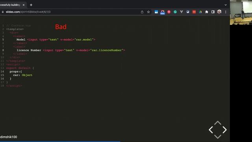
Task: Click the red 'Bad' heading
Action: click(x=61, y=27)
